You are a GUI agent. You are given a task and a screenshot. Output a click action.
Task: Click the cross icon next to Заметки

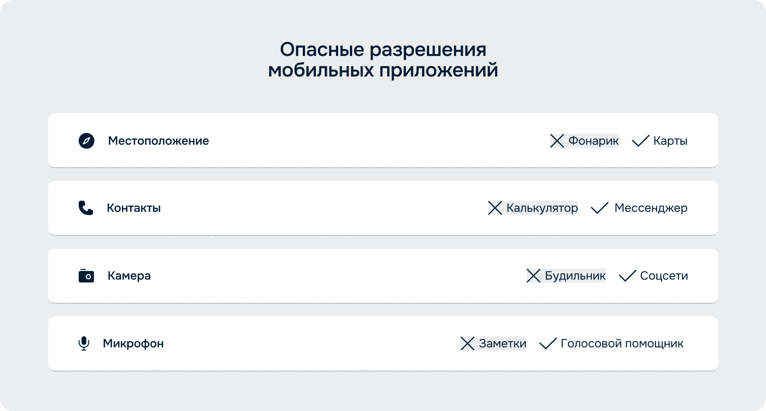click(468, 344)
